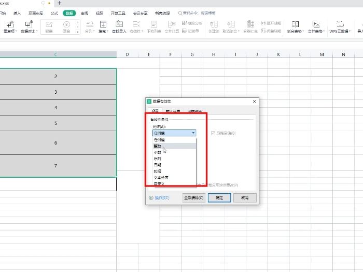The height and width of the screenshot is (272, 363).
Task: Expand the 拆分表格 dropdown arrow
Action: point(303,31)
